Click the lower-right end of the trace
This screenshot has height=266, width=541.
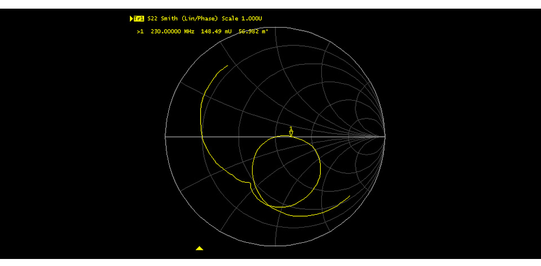(x=349, y=196)
